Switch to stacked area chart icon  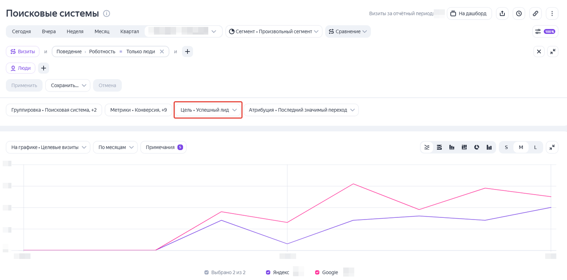[439, 147]
